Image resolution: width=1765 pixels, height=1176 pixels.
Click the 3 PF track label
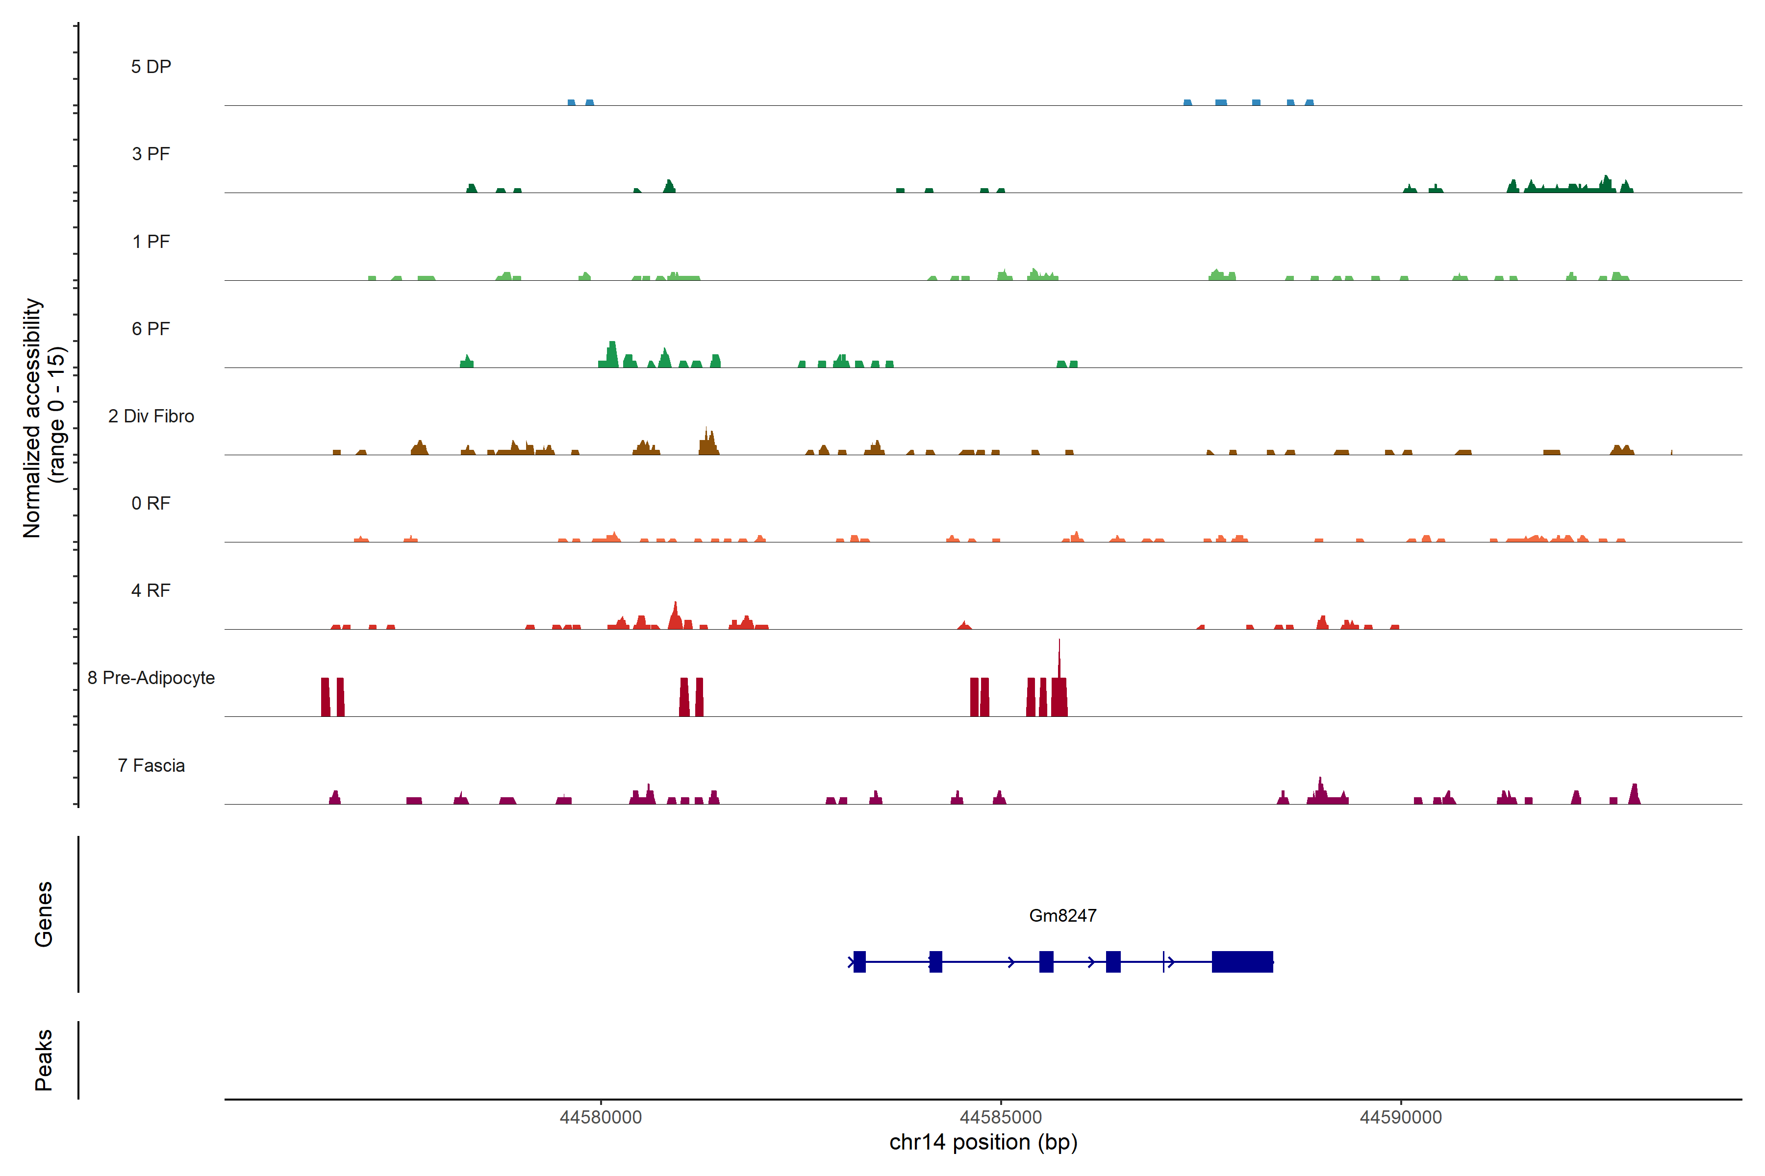click(151, 154)
